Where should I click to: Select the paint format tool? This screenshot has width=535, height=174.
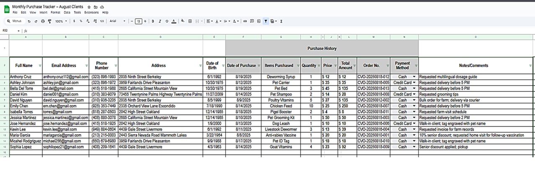point(49,21)
